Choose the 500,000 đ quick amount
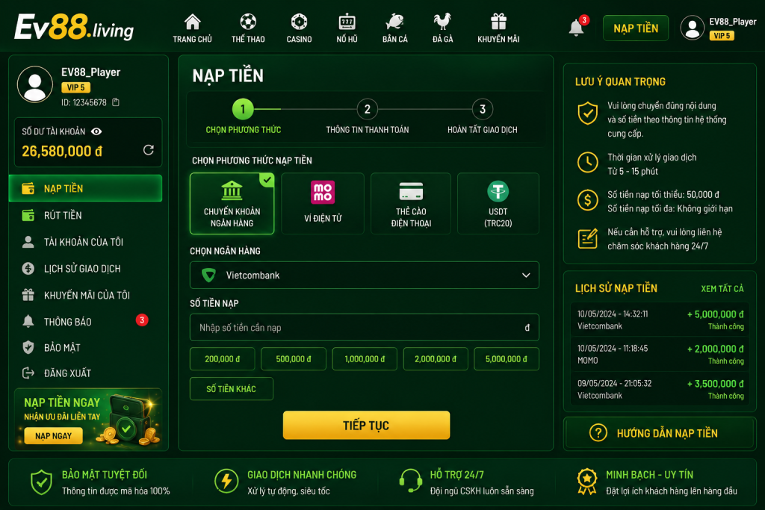The image size is (765, 510). tap(293, 359)
